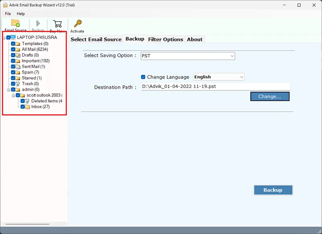
Task: Switch to the About tab
Action: [x=195, y=39]
